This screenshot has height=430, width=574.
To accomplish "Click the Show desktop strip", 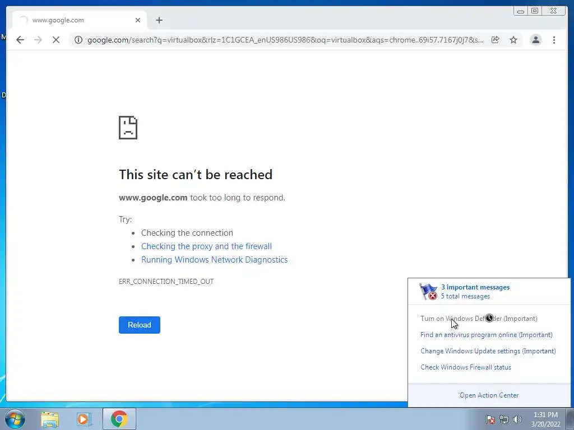I will pos(570,419).
